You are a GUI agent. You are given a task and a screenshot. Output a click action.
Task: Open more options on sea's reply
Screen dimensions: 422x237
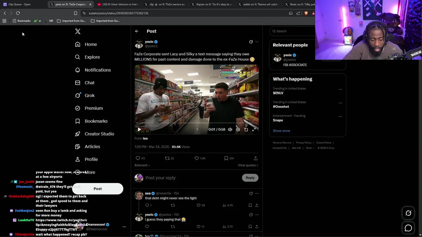(x=257, y=194)
